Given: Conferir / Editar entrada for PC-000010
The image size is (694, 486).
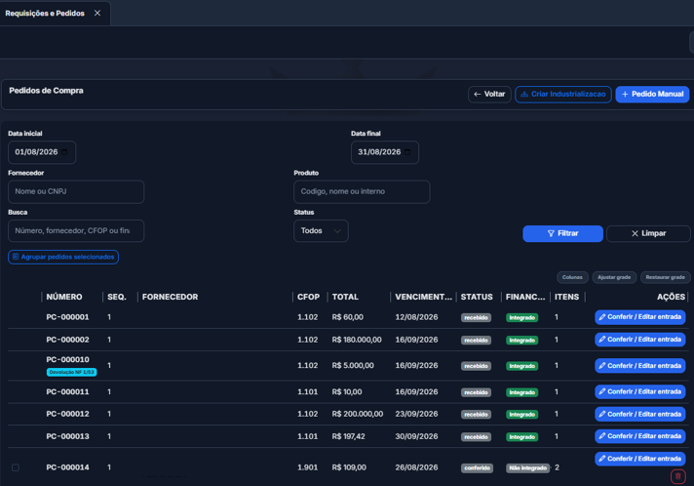Looking at the screenshot, I should coord(640,366).
